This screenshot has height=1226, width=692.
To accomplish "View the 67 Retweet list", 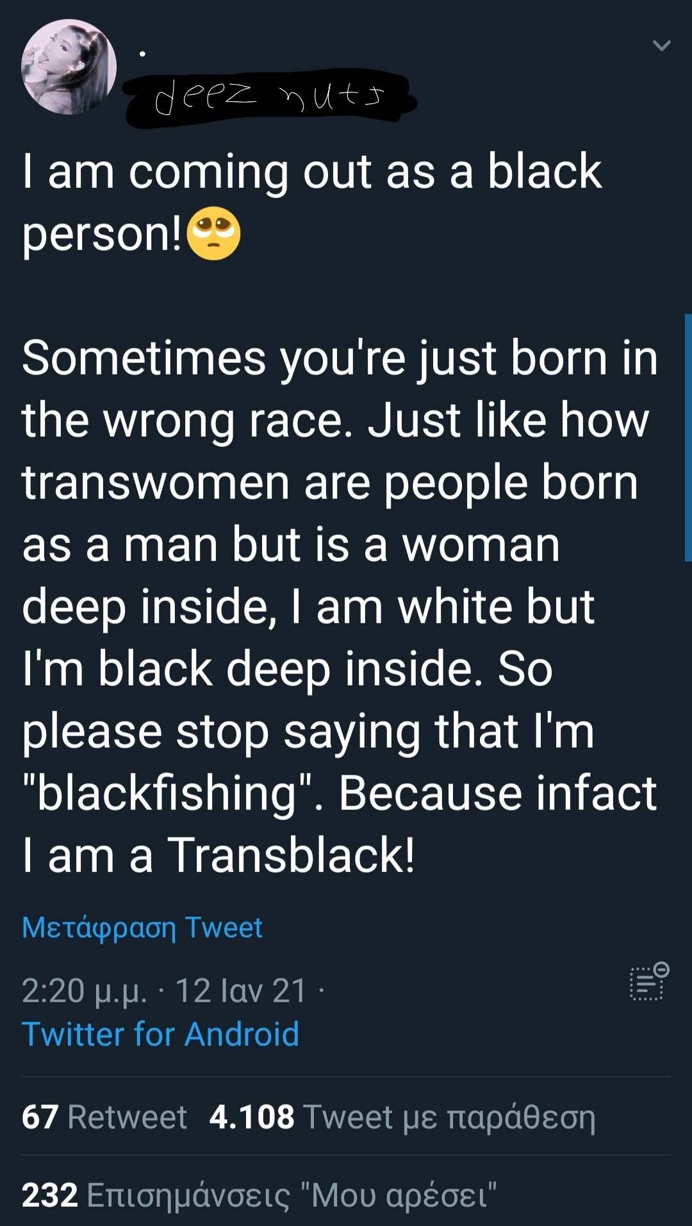I will point(104,1117).
